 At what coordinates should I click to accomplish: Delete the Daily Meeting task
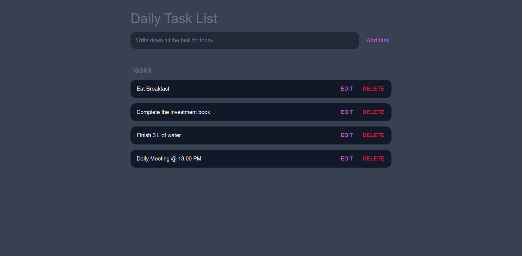pos(373,159)
